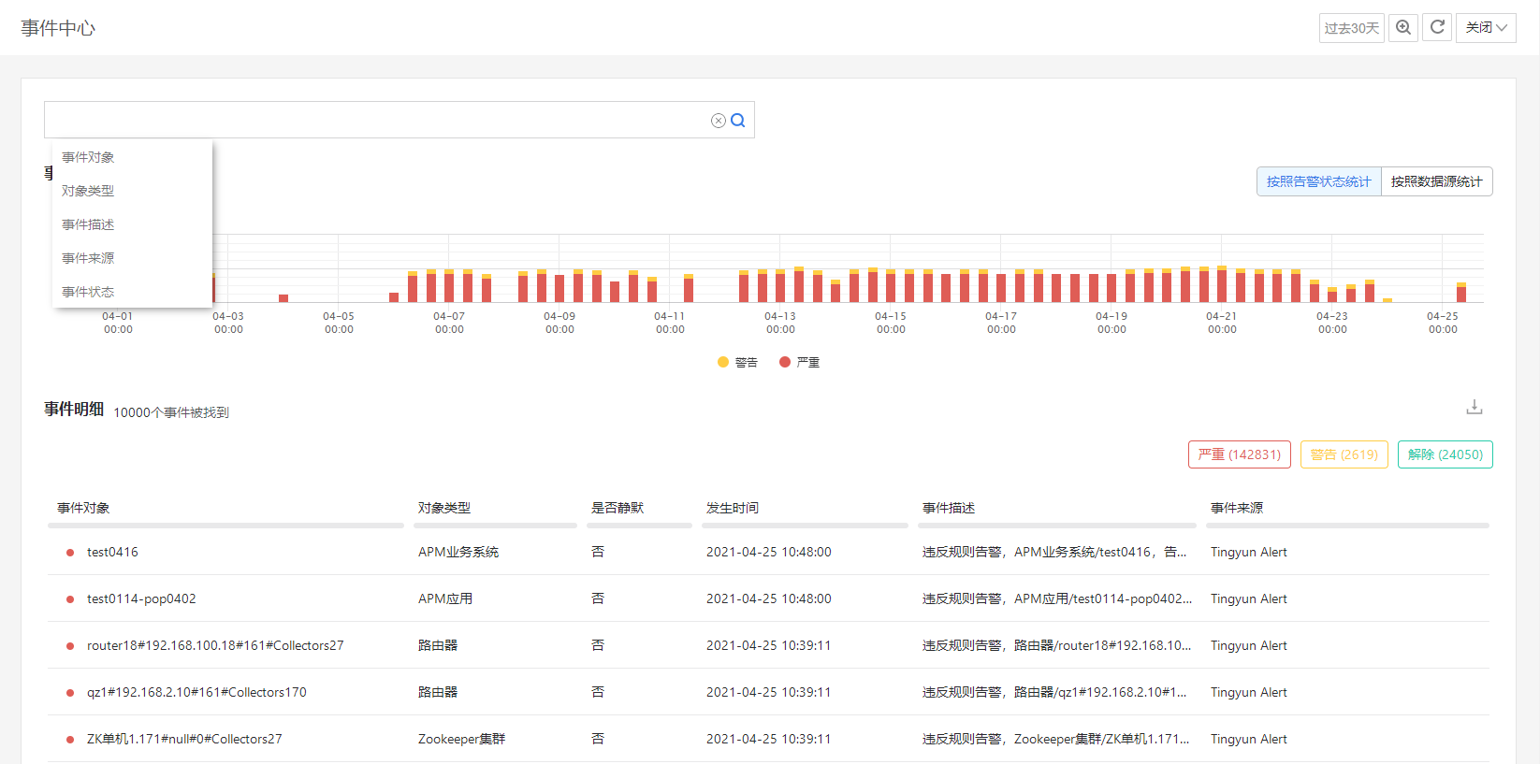This screenshot has height=764, width=1540.
Task: Click the refresh icon
Action: point(1438,27)
